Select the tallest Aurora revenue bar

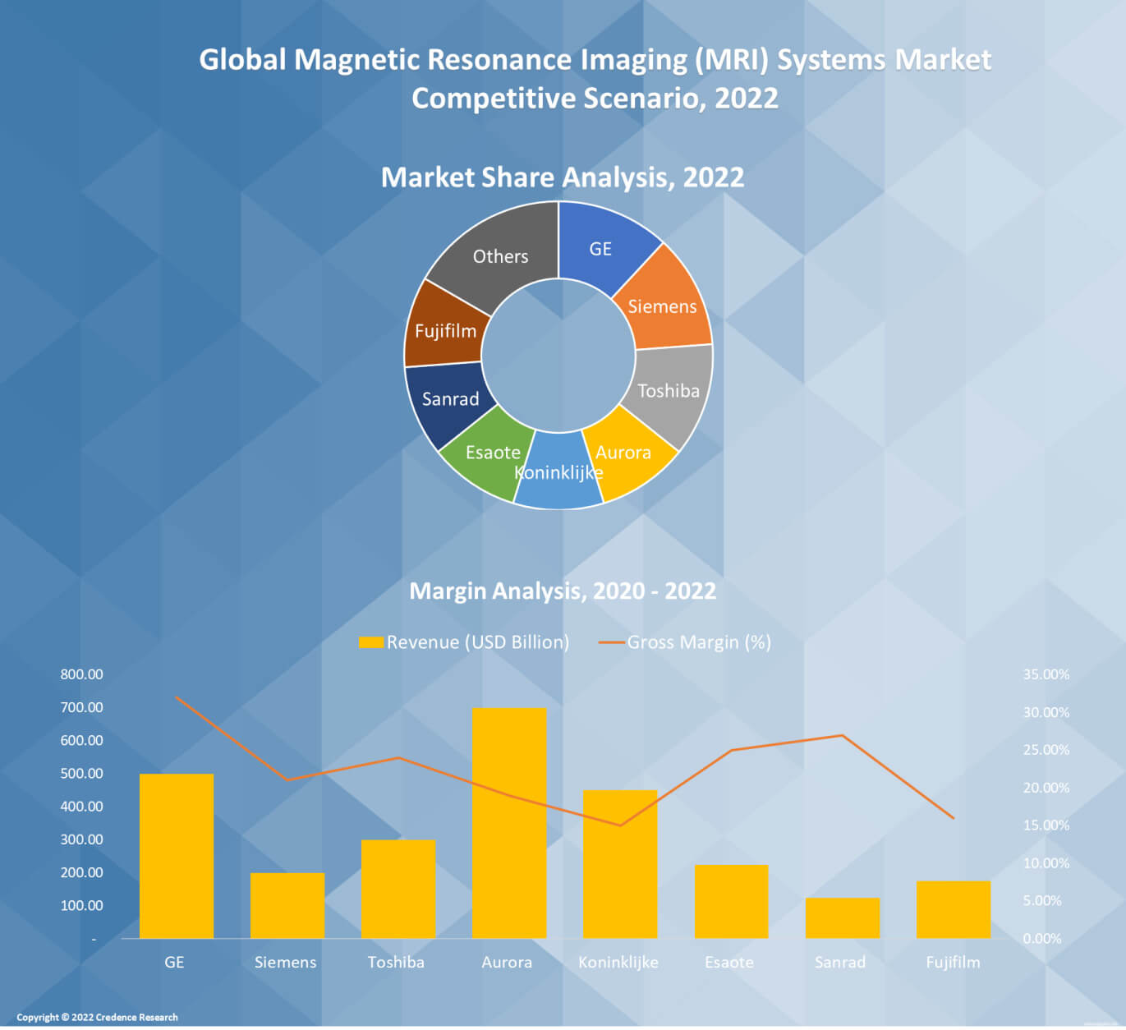pyautogui.click(x=509, y=821)
